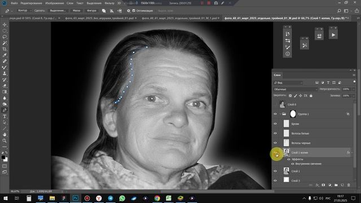Open the path operations icon
This screenshot has width=361, height=203.
(x=104, y=11)
